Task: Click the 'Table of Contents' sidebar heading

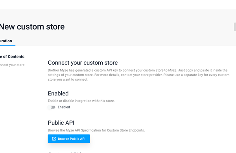Action: pos(12,57)
